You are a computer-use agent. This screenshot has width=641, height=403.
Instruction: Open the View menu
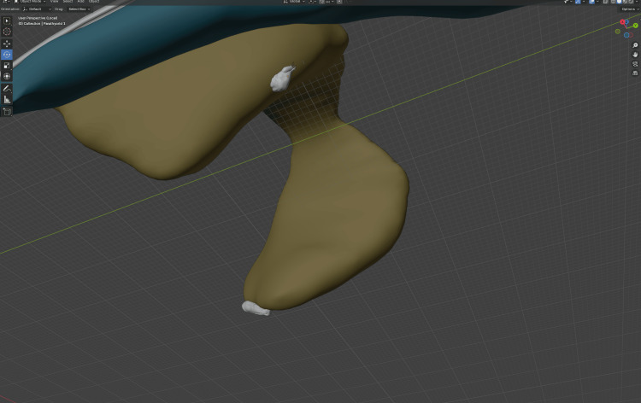[54, 2]
